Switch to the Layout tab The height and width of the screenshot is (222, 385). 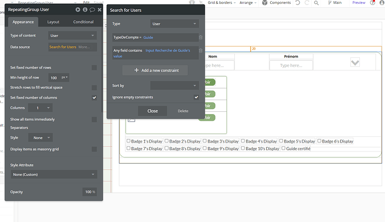[53, 22]
